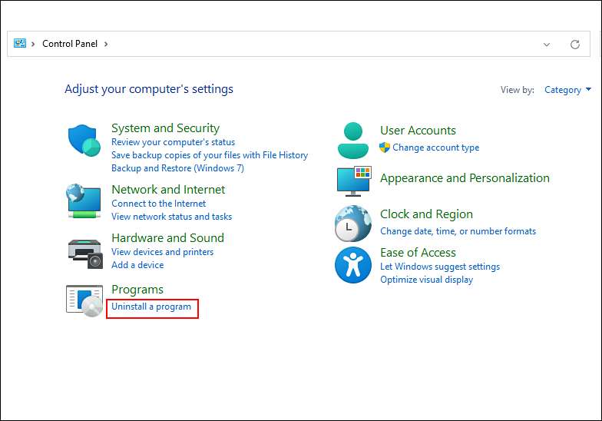Open View network status and tasks
The width and height of the screenshot is (602, 421).
click(x=172, y=217)
